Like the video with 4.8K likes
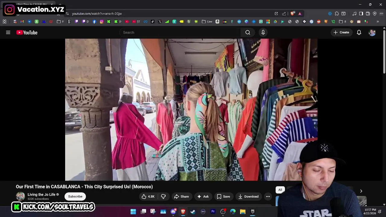The height and width of the screenshot is (217, 386). 148,197
